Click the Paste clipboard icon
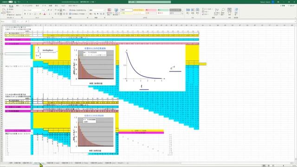The width and height of the screenshot is (297, 167). (3, 11)
